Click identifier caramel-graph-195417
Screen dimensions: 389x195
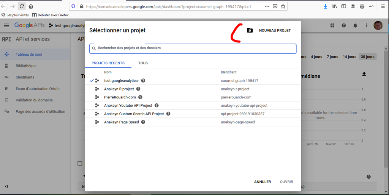point(239,81)
